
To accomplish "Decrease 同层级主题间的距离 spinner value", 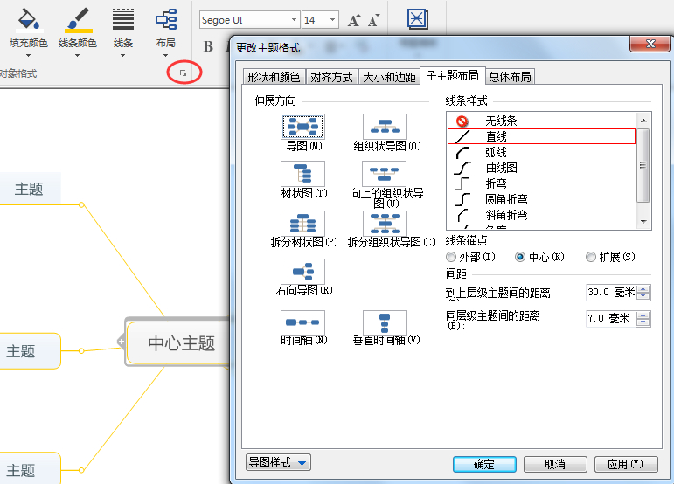I will 643,322.
